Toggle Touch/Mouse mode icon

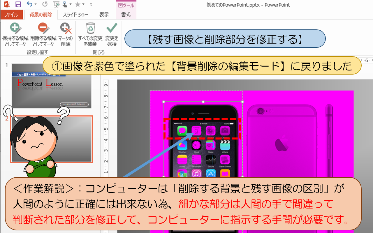(64, 4)
